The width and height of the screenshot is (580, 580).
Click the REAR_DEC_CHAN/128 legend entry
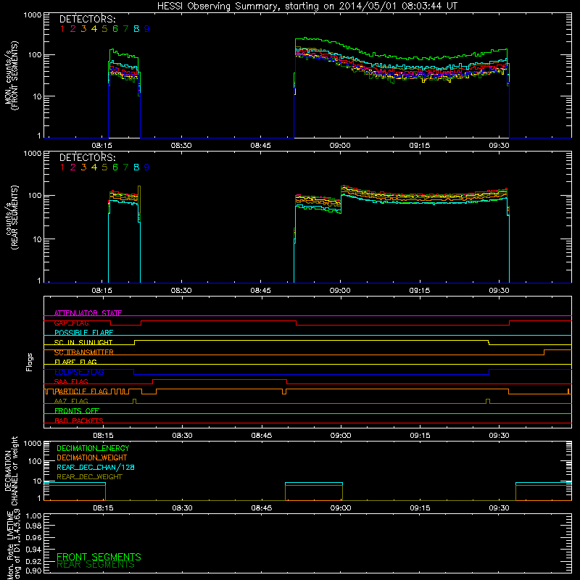click(96, 467)
